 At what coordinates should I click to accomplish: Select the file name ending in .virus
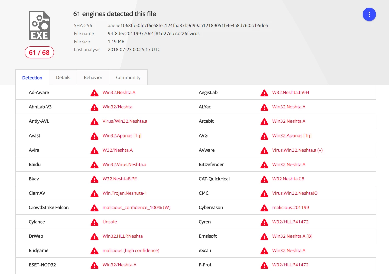(x=154, y=33)
